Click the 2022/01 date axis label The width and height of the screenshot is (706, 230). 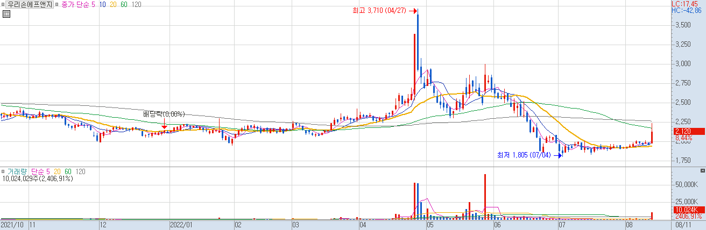(181, 225)
